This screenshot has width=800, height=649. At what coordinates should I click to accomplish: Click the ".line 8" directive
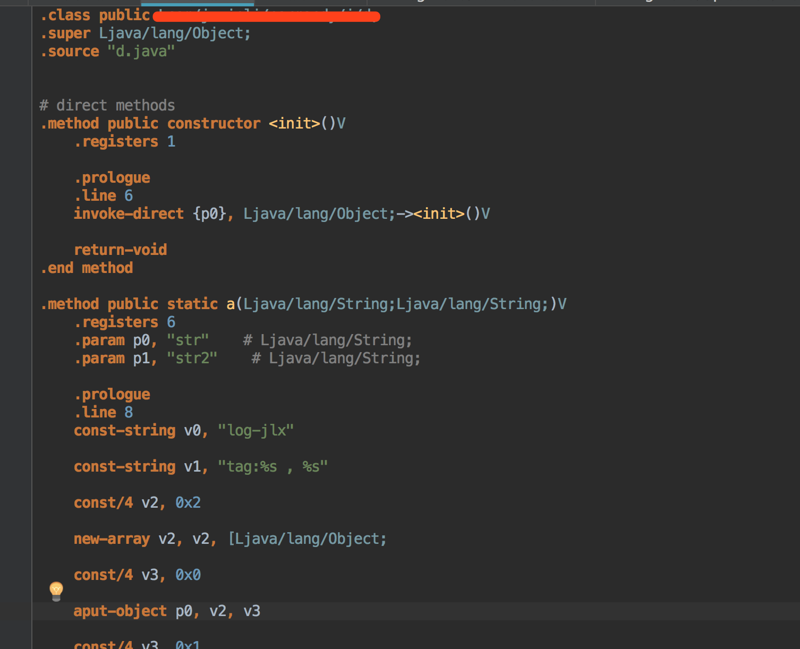pos(104,413)
